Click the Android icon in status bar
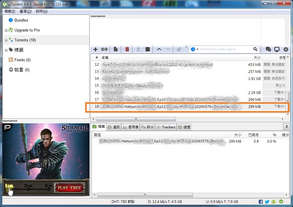The width and height of the screenshot is (293, 207). pyautogui.click(x=274, y=202)
